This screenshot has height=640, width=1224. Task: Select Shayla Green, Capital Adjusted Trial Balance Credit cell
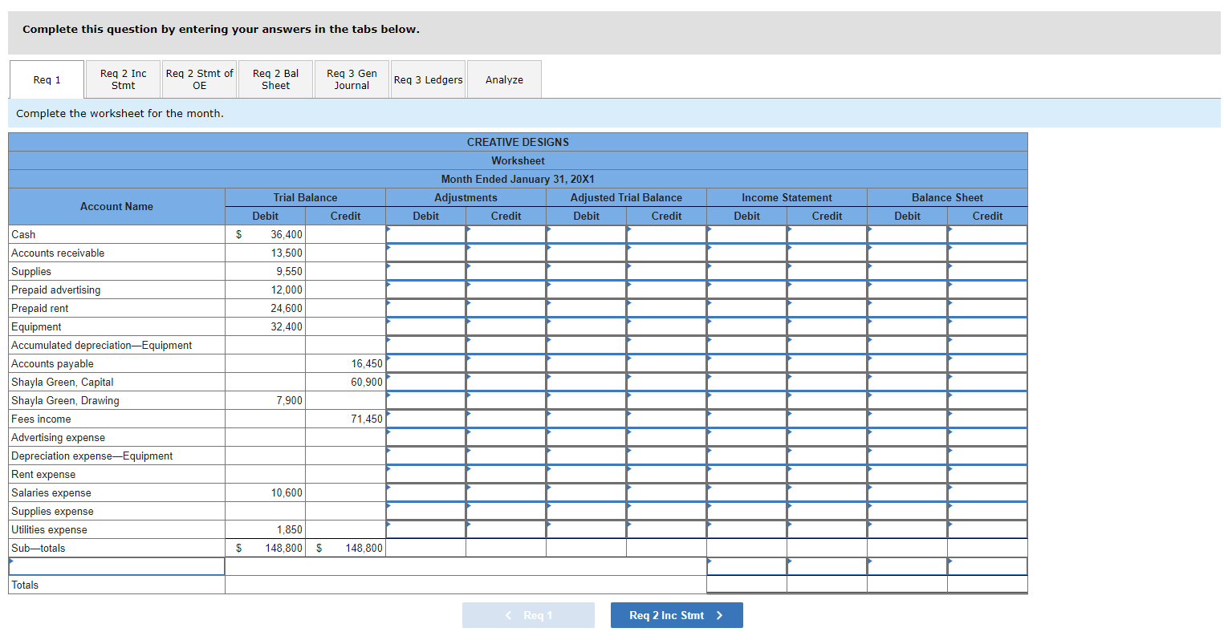(666, 382)
